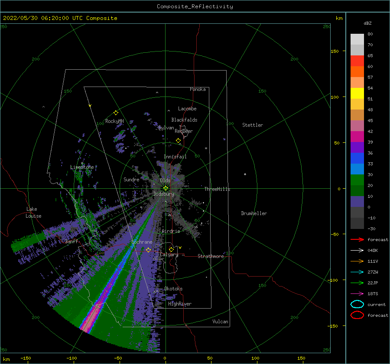Click the ThreeHills label
Image resolution: width=390 pixels, height=364 pixels.
point(217,189)
